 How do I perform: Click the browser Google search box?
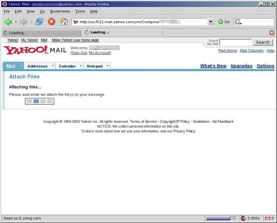point(254,22)
